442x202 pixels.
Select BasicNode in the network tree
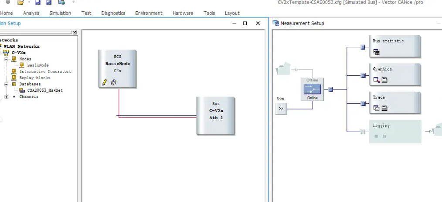pyautogui.click(x=38, y=65)
